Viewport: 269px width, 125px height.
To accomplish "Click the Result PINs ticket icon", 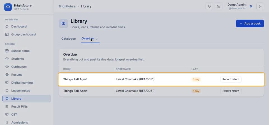I will 7,107.
